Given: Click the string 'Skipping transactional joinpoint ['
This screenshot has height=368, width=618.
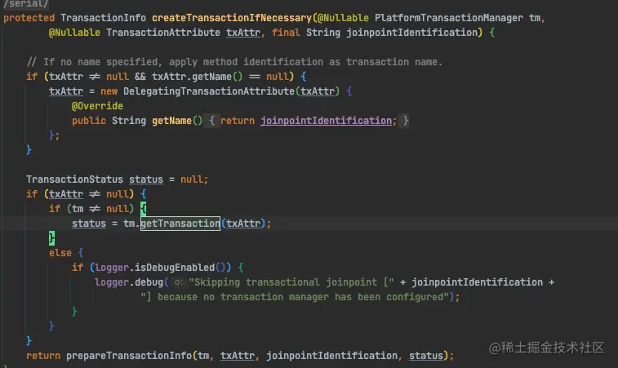Looking at the screenshot, I should 291,282.
